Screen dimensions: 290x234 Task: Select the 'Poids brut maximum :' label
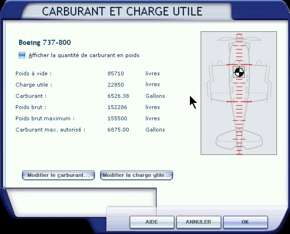pyautogui.click(x=45, y=118)
